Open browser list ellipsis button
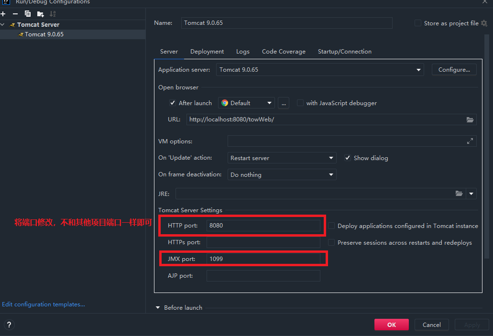The image size is (493, 336). tap(284, 103)
